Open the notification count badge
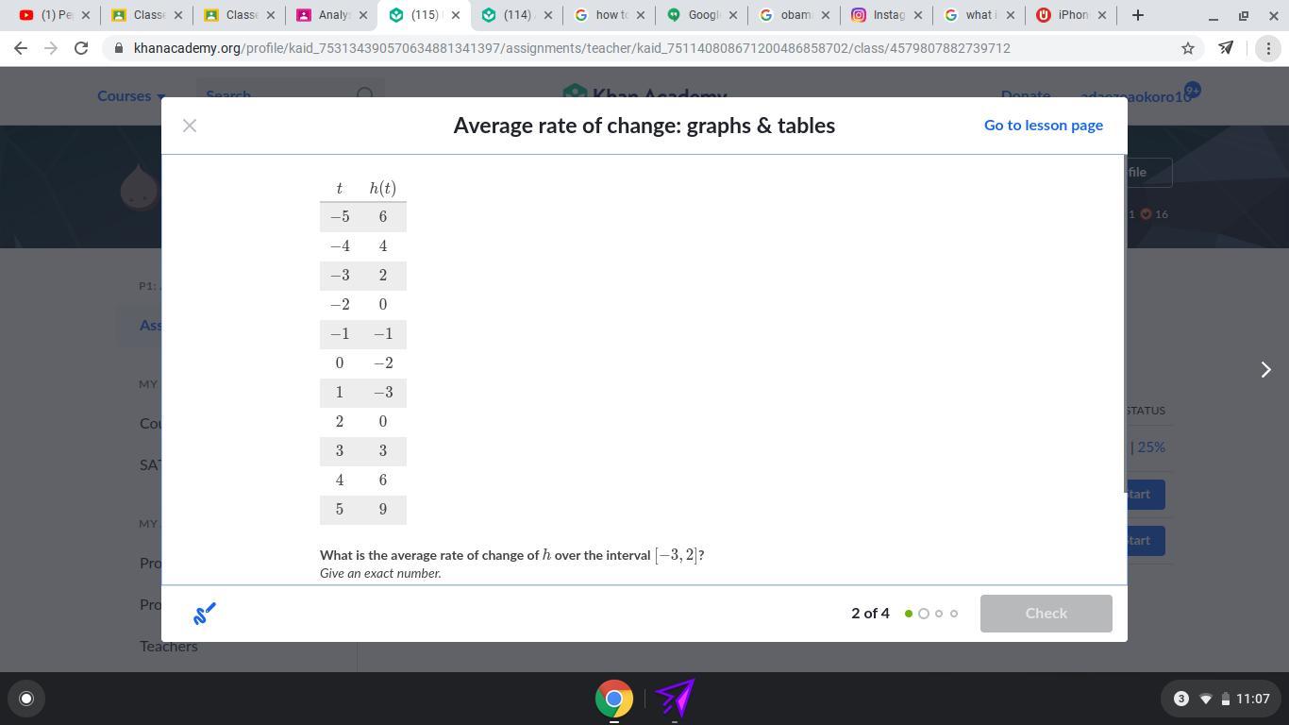This screenshot has width=1289, height=725. point(1180,699)
